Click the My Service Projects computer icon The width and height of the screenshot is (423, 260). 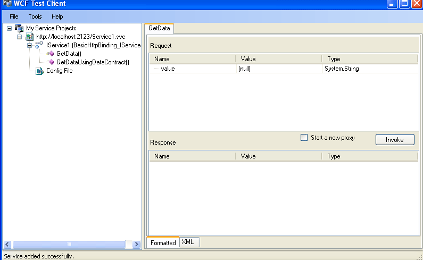(19, 28)
